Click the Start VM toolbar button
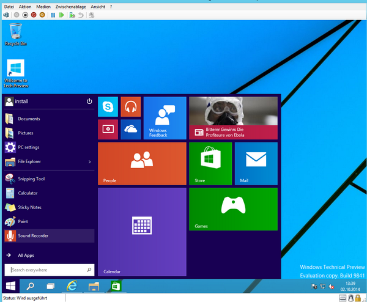Image resolution: width=367 pixels, height=302 pixels. coord(17,15)
